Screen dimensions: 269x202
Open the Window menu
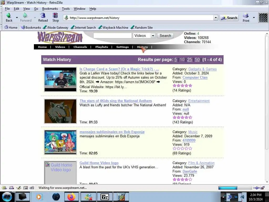coord(79,9)
